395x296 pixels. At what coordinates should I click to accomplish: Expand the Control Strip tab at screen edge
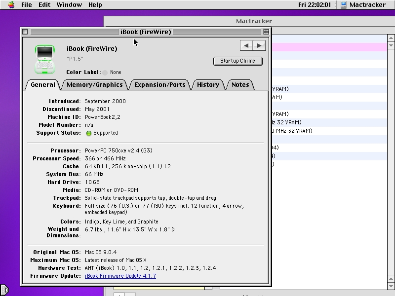coord(3,290)
